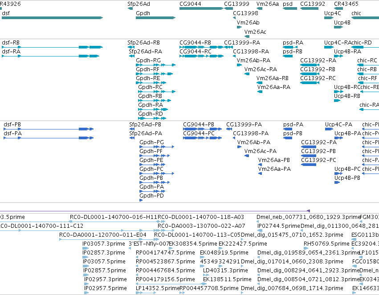The width and height of the screenshot is (379, 295).
Task: Click the Vm26Ac-PA protein label
Action: pos(261,151)
